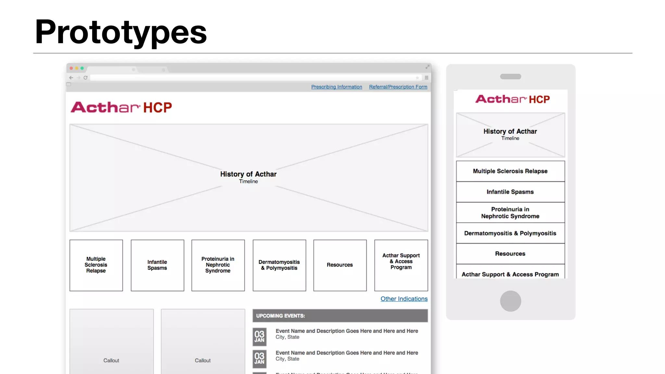The width and height of the screenshot is (665, 374).
Task: Close the second browser tab
Action: pos(163,70)
